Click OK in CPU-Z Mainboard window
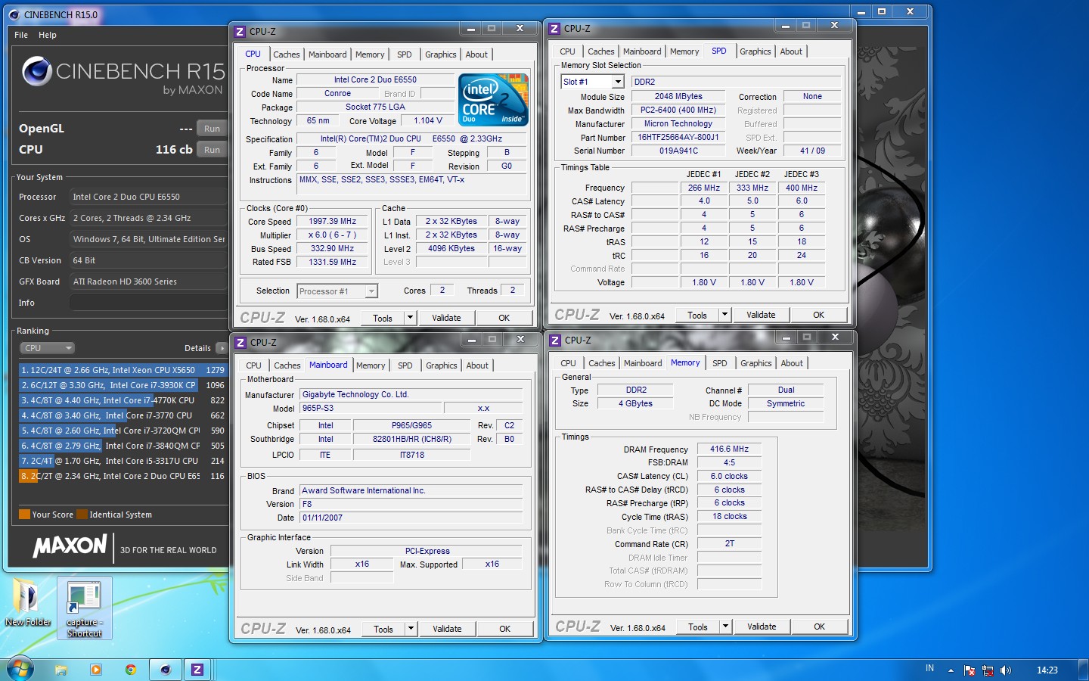 pos(505,629)
